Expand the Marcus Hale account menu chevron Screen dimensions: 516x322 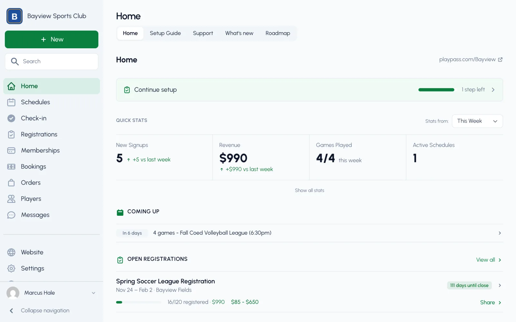(94, 293)
